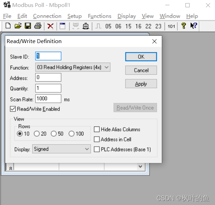The height and width of the screenshot is (205, 215).
Task: Open the Edit menu
Action: tap(22, 16)
